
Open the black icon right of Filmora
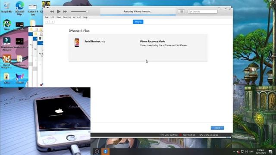[19, 43]
